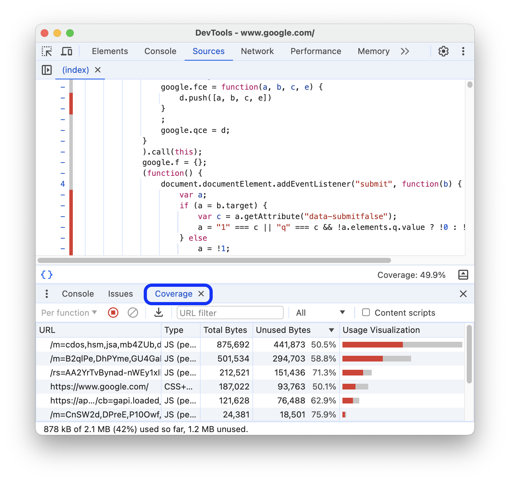Reveal hidden panels with the chevron arrows
The image size is (510, 482).
404,51
